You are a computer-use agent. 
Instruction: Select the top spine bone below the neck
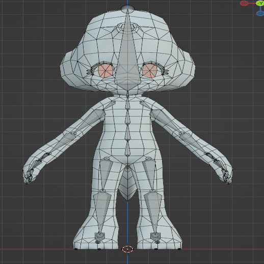pyautogui.click(x=127, y=103)
